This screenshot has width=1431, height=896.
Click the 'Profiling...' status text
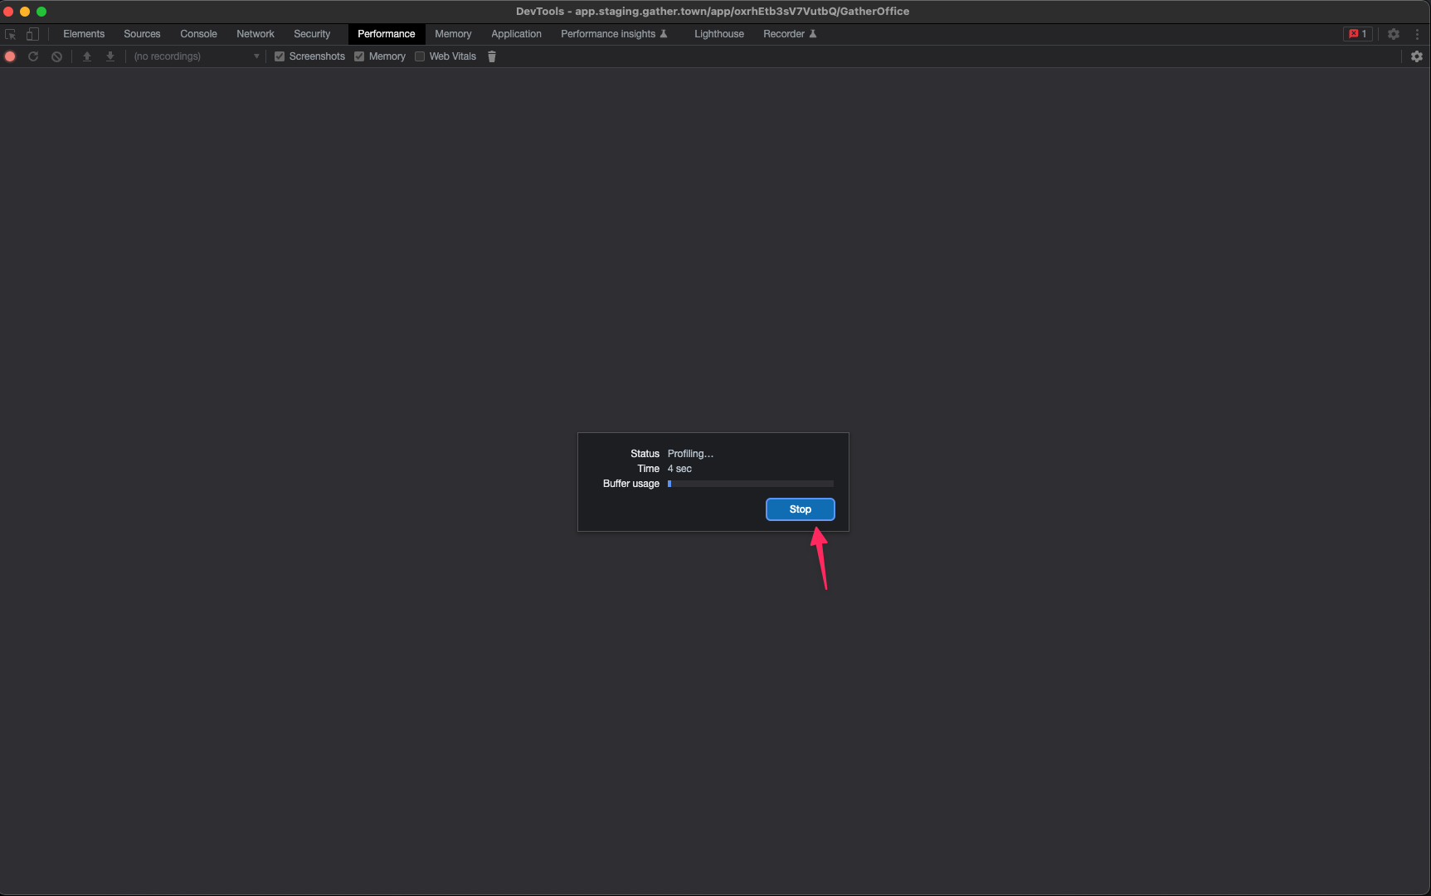point(690,454)
